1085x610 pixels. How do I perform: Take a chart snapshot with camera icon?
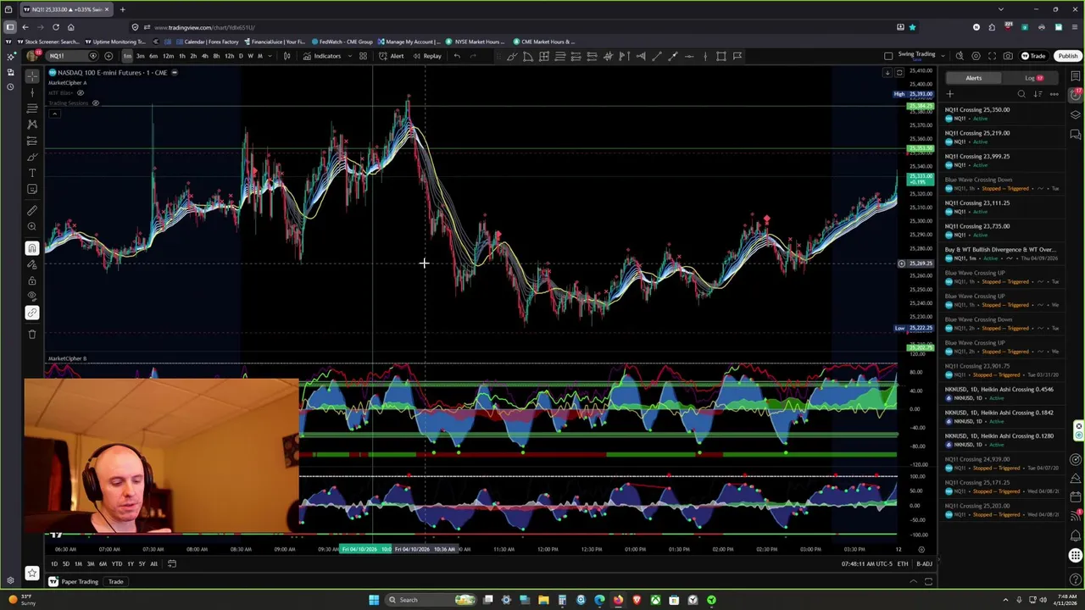1008,56
